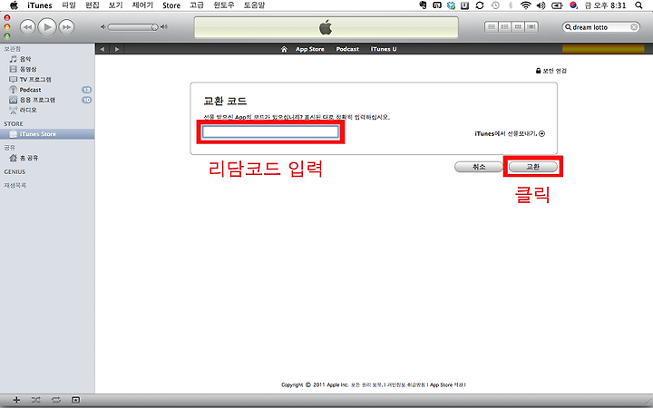Open the system volume menu bar icon
Viewport: 653px width, 408px height.
click(x=541, y=5)
